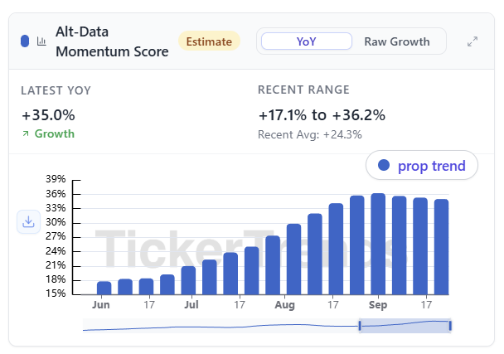This screenshot has width=504, height=354.
Task: Click the Alt-Data Momentum Score title
Action: (112, 41)
